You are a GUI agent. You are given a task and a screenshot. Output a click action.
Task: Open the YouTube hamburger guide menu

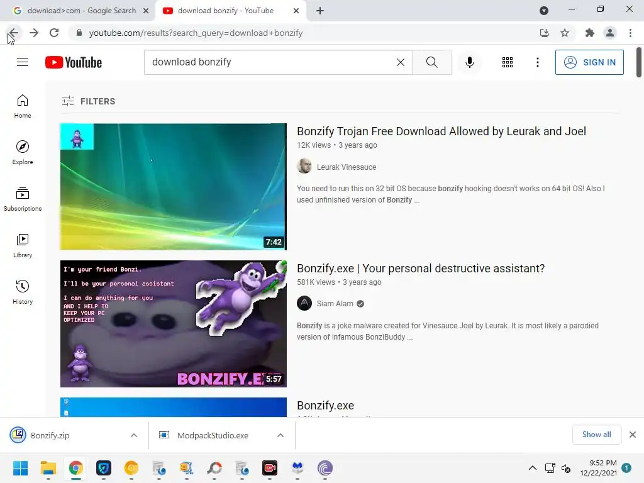23,62
